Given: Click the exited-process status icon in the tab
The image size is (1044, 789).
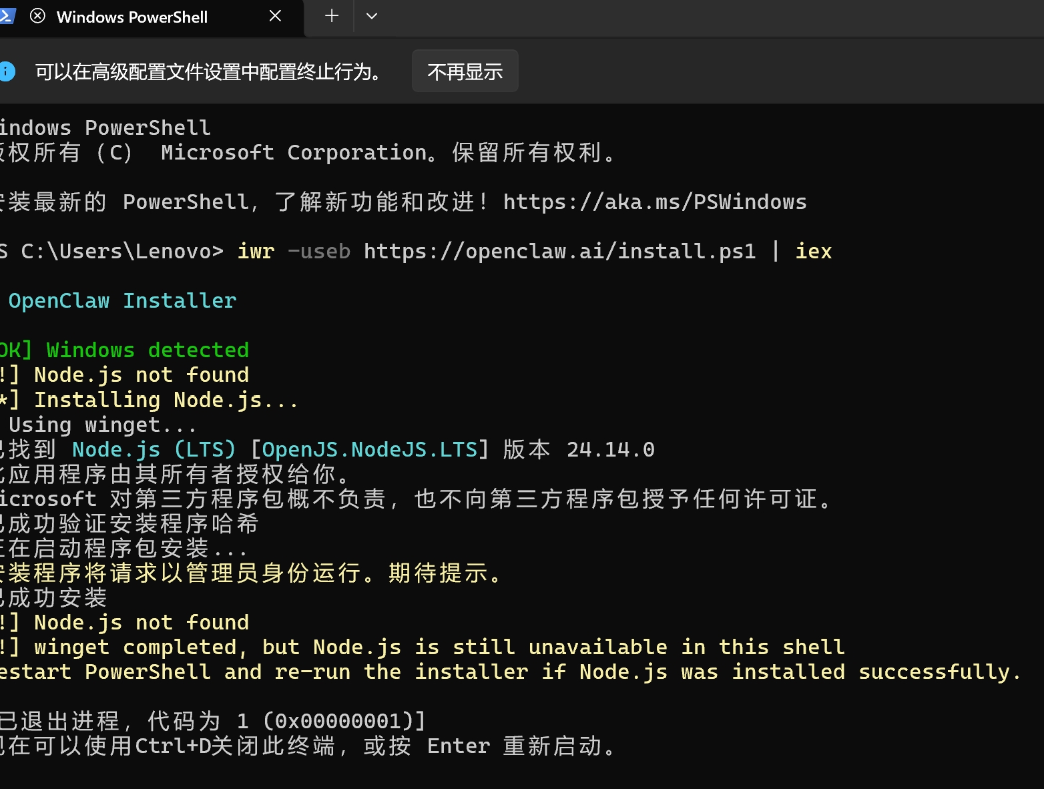Looking at the screenshot, I should point(38,16).
